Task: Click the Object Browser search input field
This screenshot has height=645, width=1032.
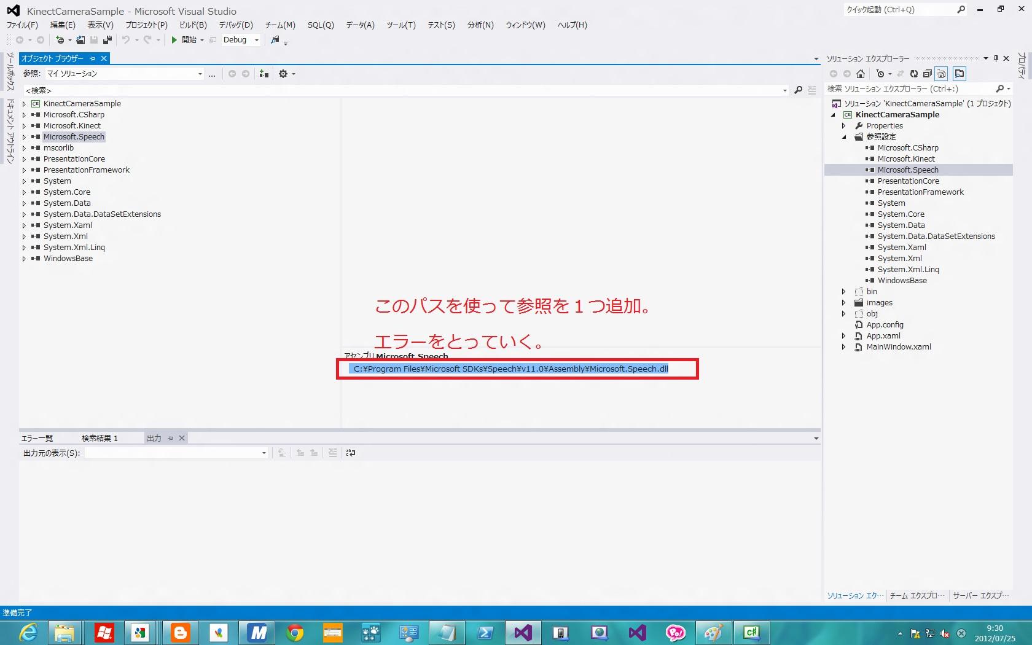Action: point(399,90)
